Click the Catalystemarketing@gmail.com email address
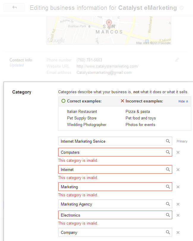193x241 pixels. tap(104, 73)
